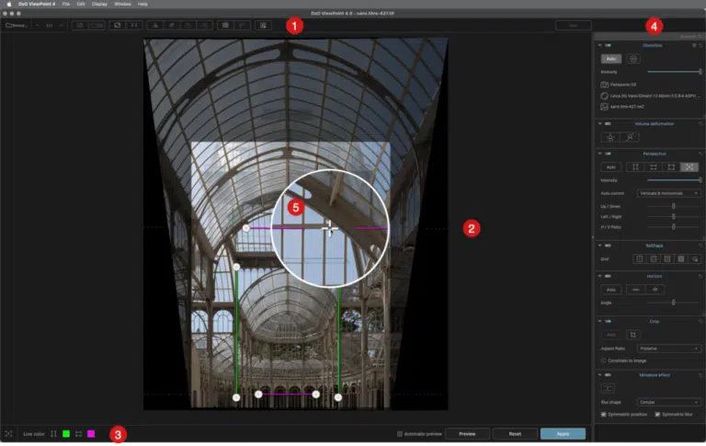
Task: Select the manual distortion type icon
Action: (633, 59)
